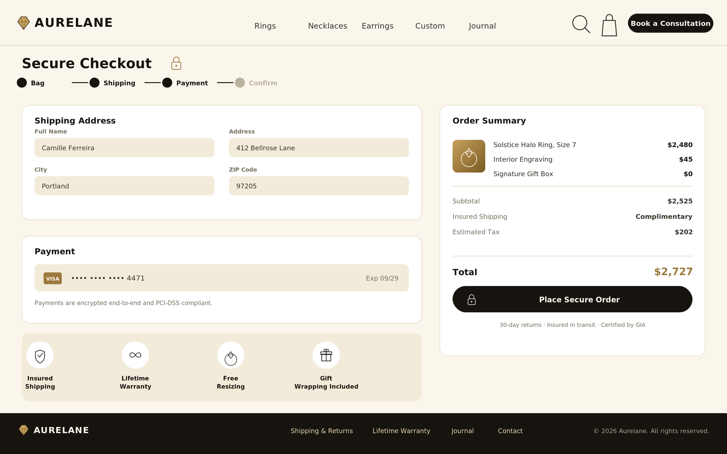727x454 pixels.
Task: Click Place Secure Order button
Action: pos(573,299)
